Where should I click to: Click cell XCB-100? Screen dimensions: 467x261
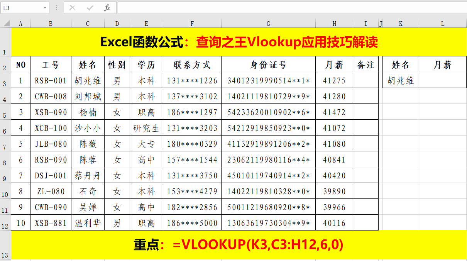click(x=51, y=128)
